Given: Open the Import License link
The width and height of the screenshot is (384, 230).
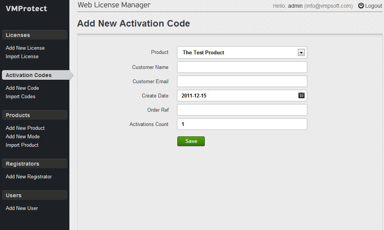Looking at the screenshot, I should pos(22,57).
